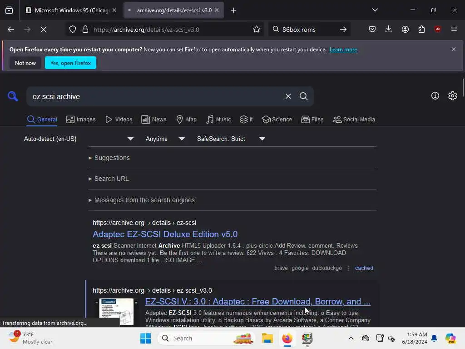Open new browser tab
The width and height of the screenshot is (465, 349).
point(234,10)
